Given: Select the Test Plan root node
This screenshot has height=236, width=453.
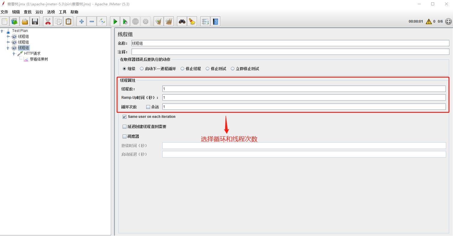Looking at the screenshot, I should pyautogui.click(x=20, y=31).
